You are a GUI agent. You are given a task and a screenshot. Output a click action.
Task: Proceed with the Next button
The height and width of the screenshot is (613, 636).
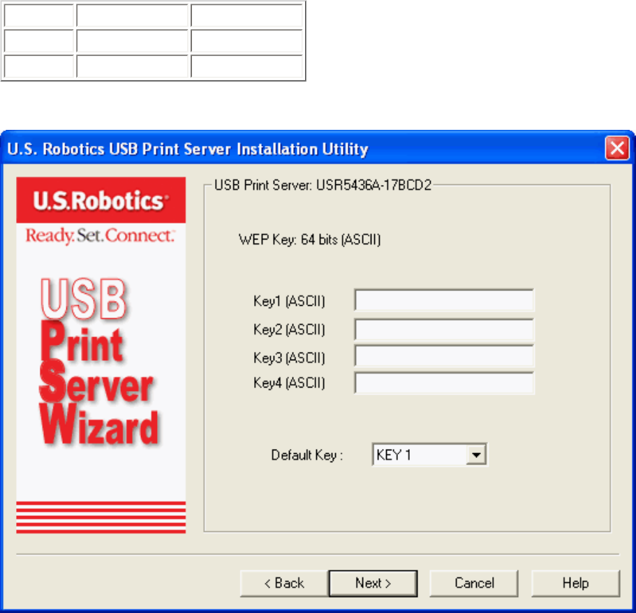click(373, 584)
